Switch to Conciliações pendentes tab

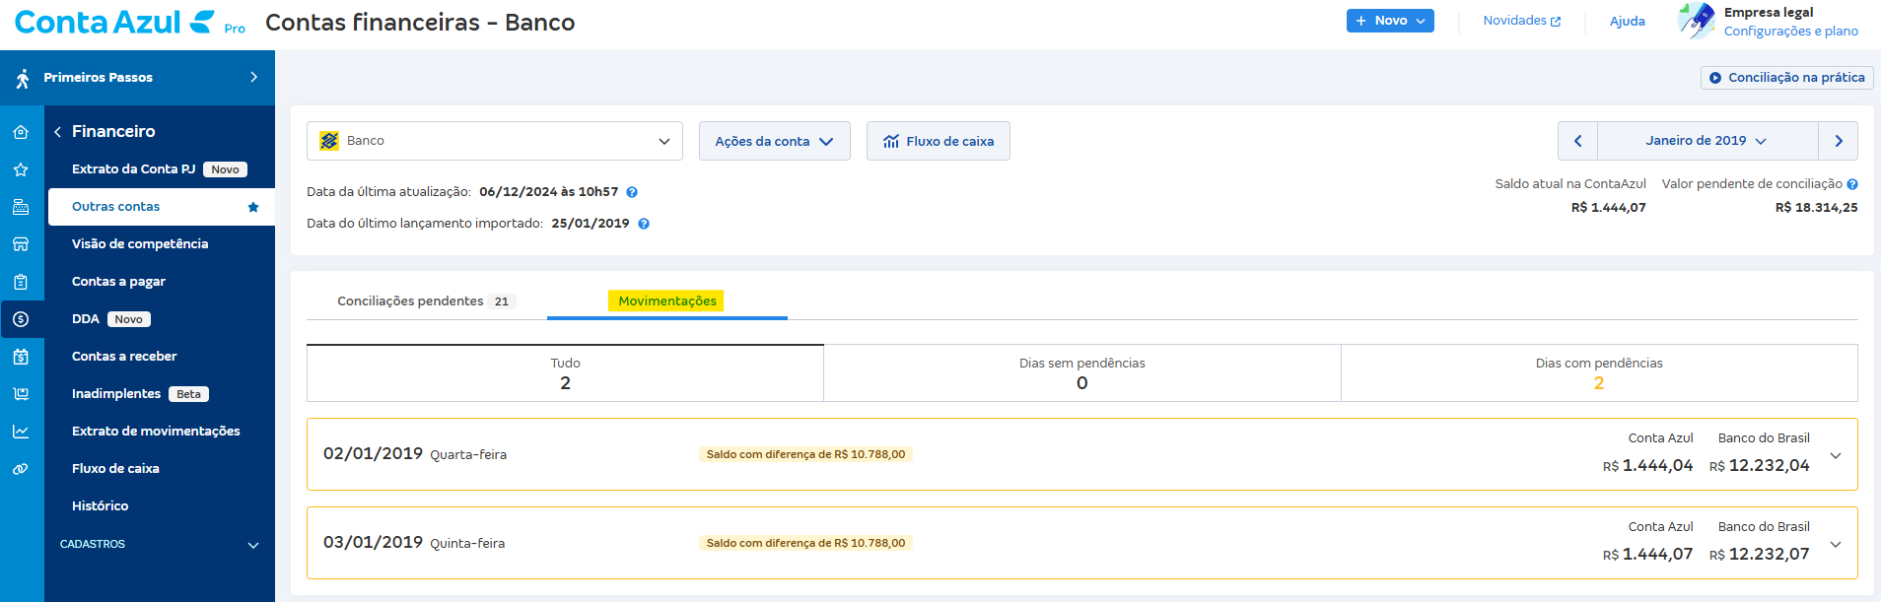[425, 301]
